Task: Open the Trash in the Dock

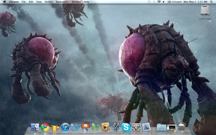Action: coord(182,127)
